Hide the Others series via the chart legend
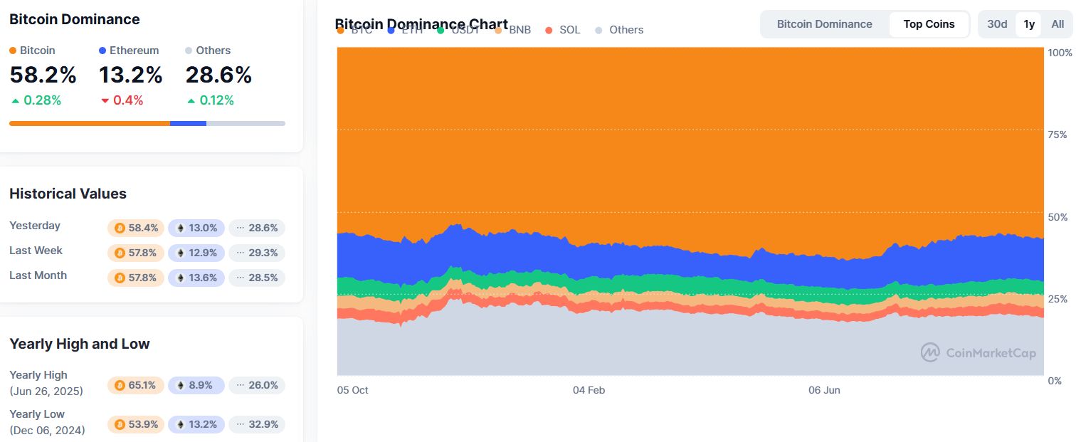The height and width of the screenshot is (442, 1076). point(619,30)
